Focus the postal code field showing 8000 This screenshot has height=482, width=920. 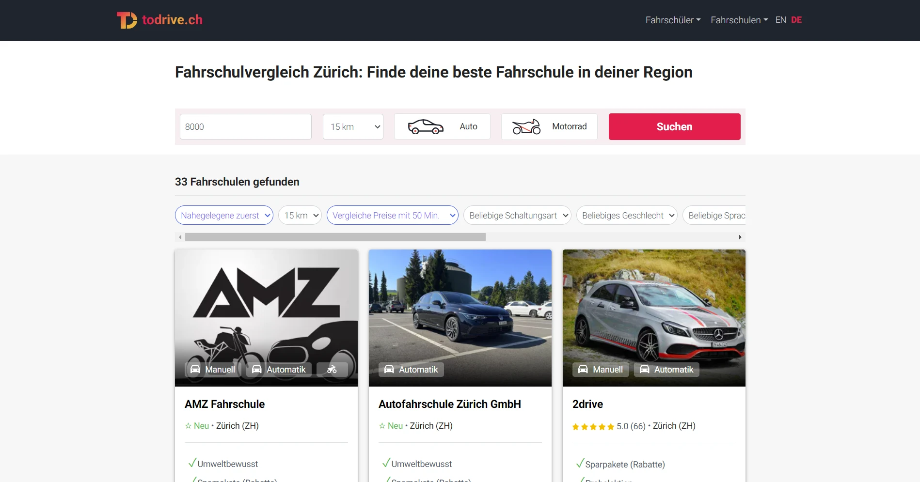246,126
